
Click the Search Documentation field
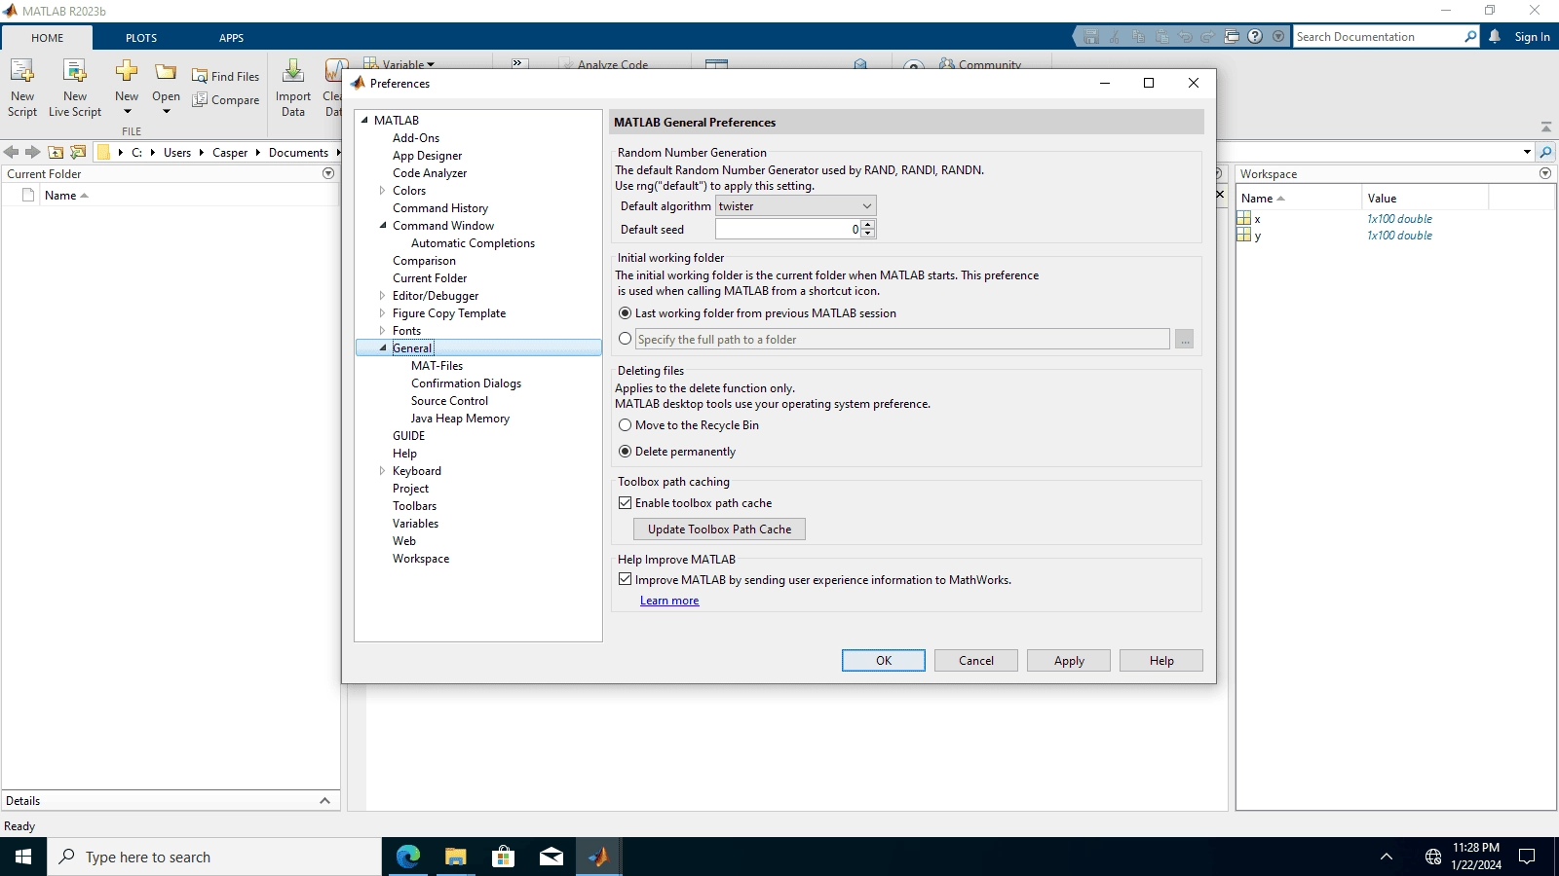click(x=1378, y=37)
